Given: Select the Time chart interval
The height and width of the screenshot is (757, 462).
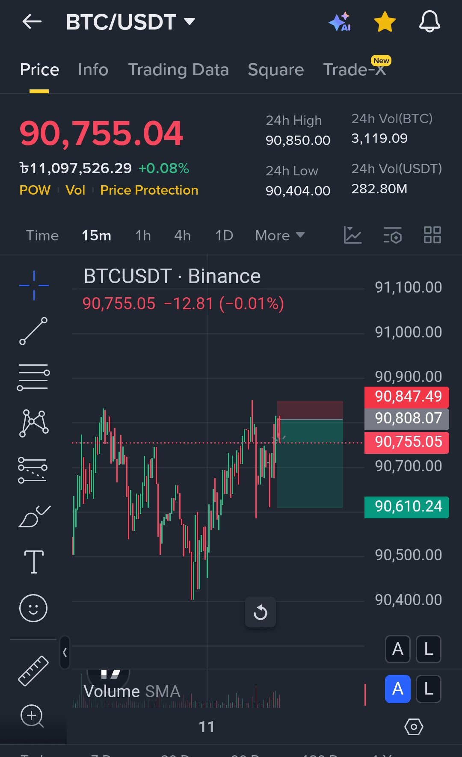Looking at the screenshot, I should 42,235.
